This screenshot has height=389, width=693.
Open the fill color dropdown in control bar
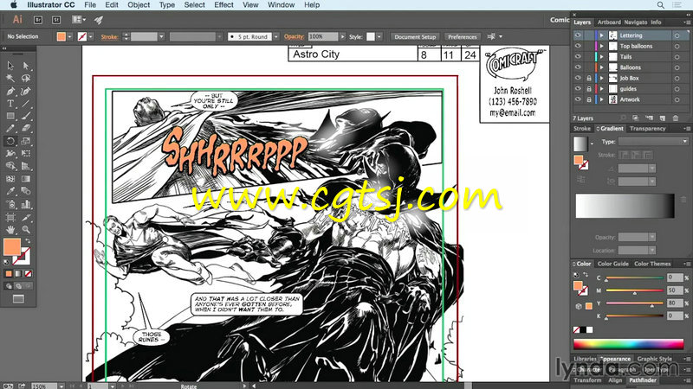click(69, 36)
